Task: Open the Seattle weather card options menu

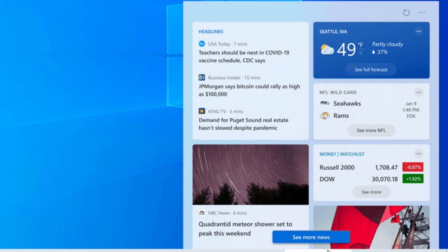Action: (x=419, y=31)
